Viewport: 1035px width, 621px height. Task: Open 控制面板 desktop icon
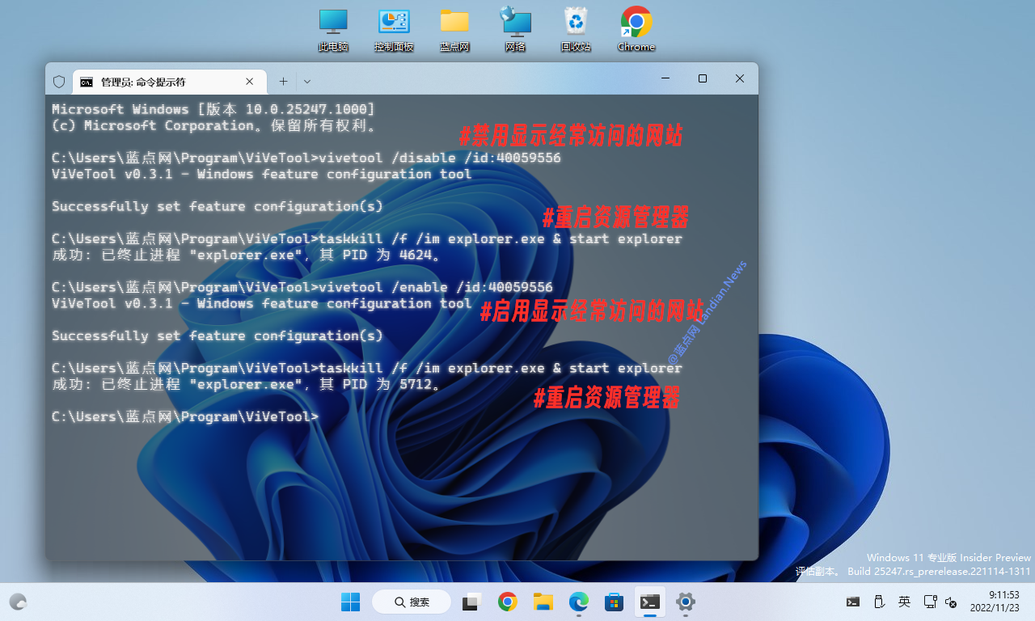pyautogui.click(x=394, y=30)
